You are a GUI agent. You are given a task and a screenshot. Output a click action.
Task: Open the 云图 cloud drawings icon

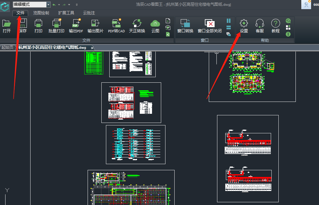click(155, 26)
